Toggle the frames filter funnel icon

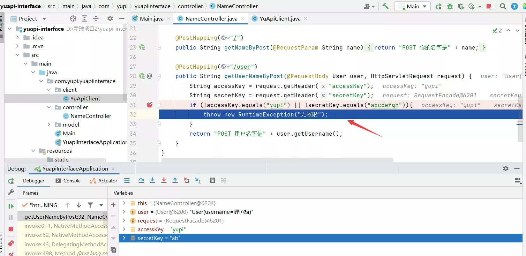pyautogui.click(x=90, y=205)
